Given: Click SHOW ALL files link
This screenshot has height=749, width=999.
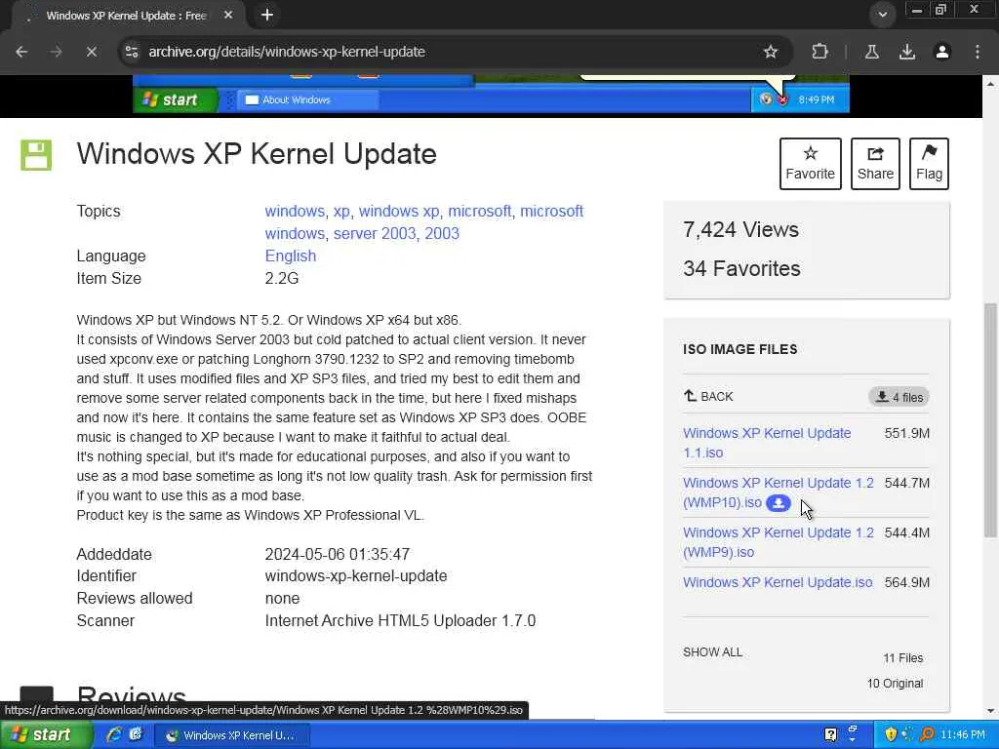Looking at the screenshot, I should tap(712, 652).
